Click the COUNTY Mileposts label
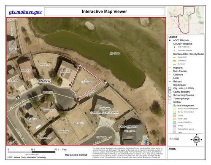The height and width of the screenshot is (165, 211). (x=183, y=44)
